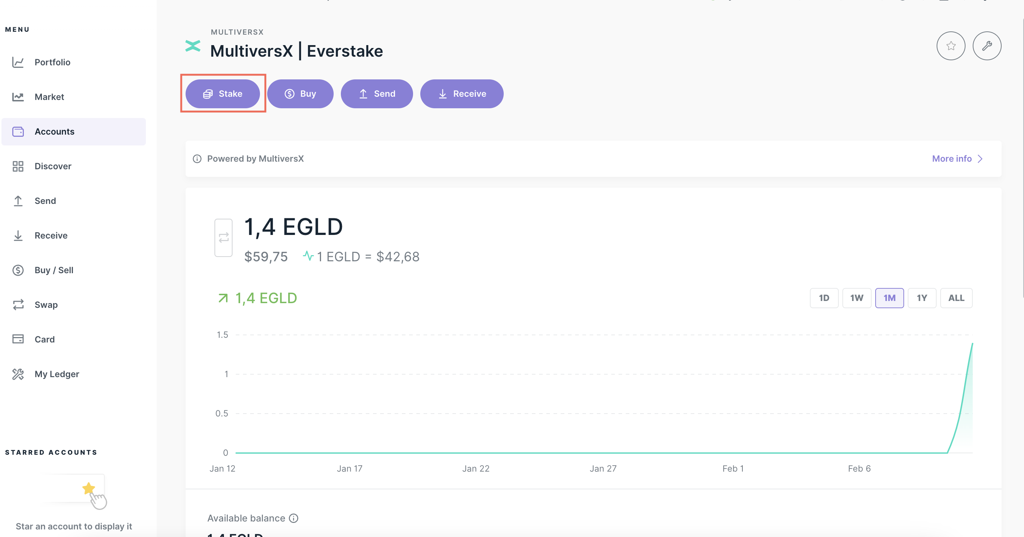Viewport: 1024px width, 537px height.
Task: Open the Portfolio section from the sidebar
Action: [52, 62]
